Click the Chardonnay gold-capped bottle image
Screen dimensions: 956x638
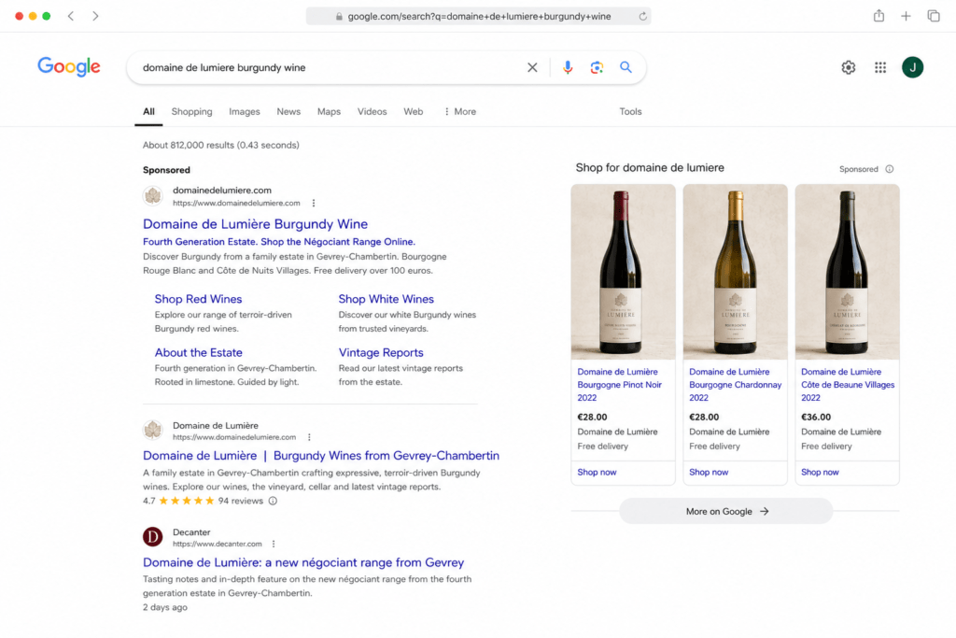735,272
